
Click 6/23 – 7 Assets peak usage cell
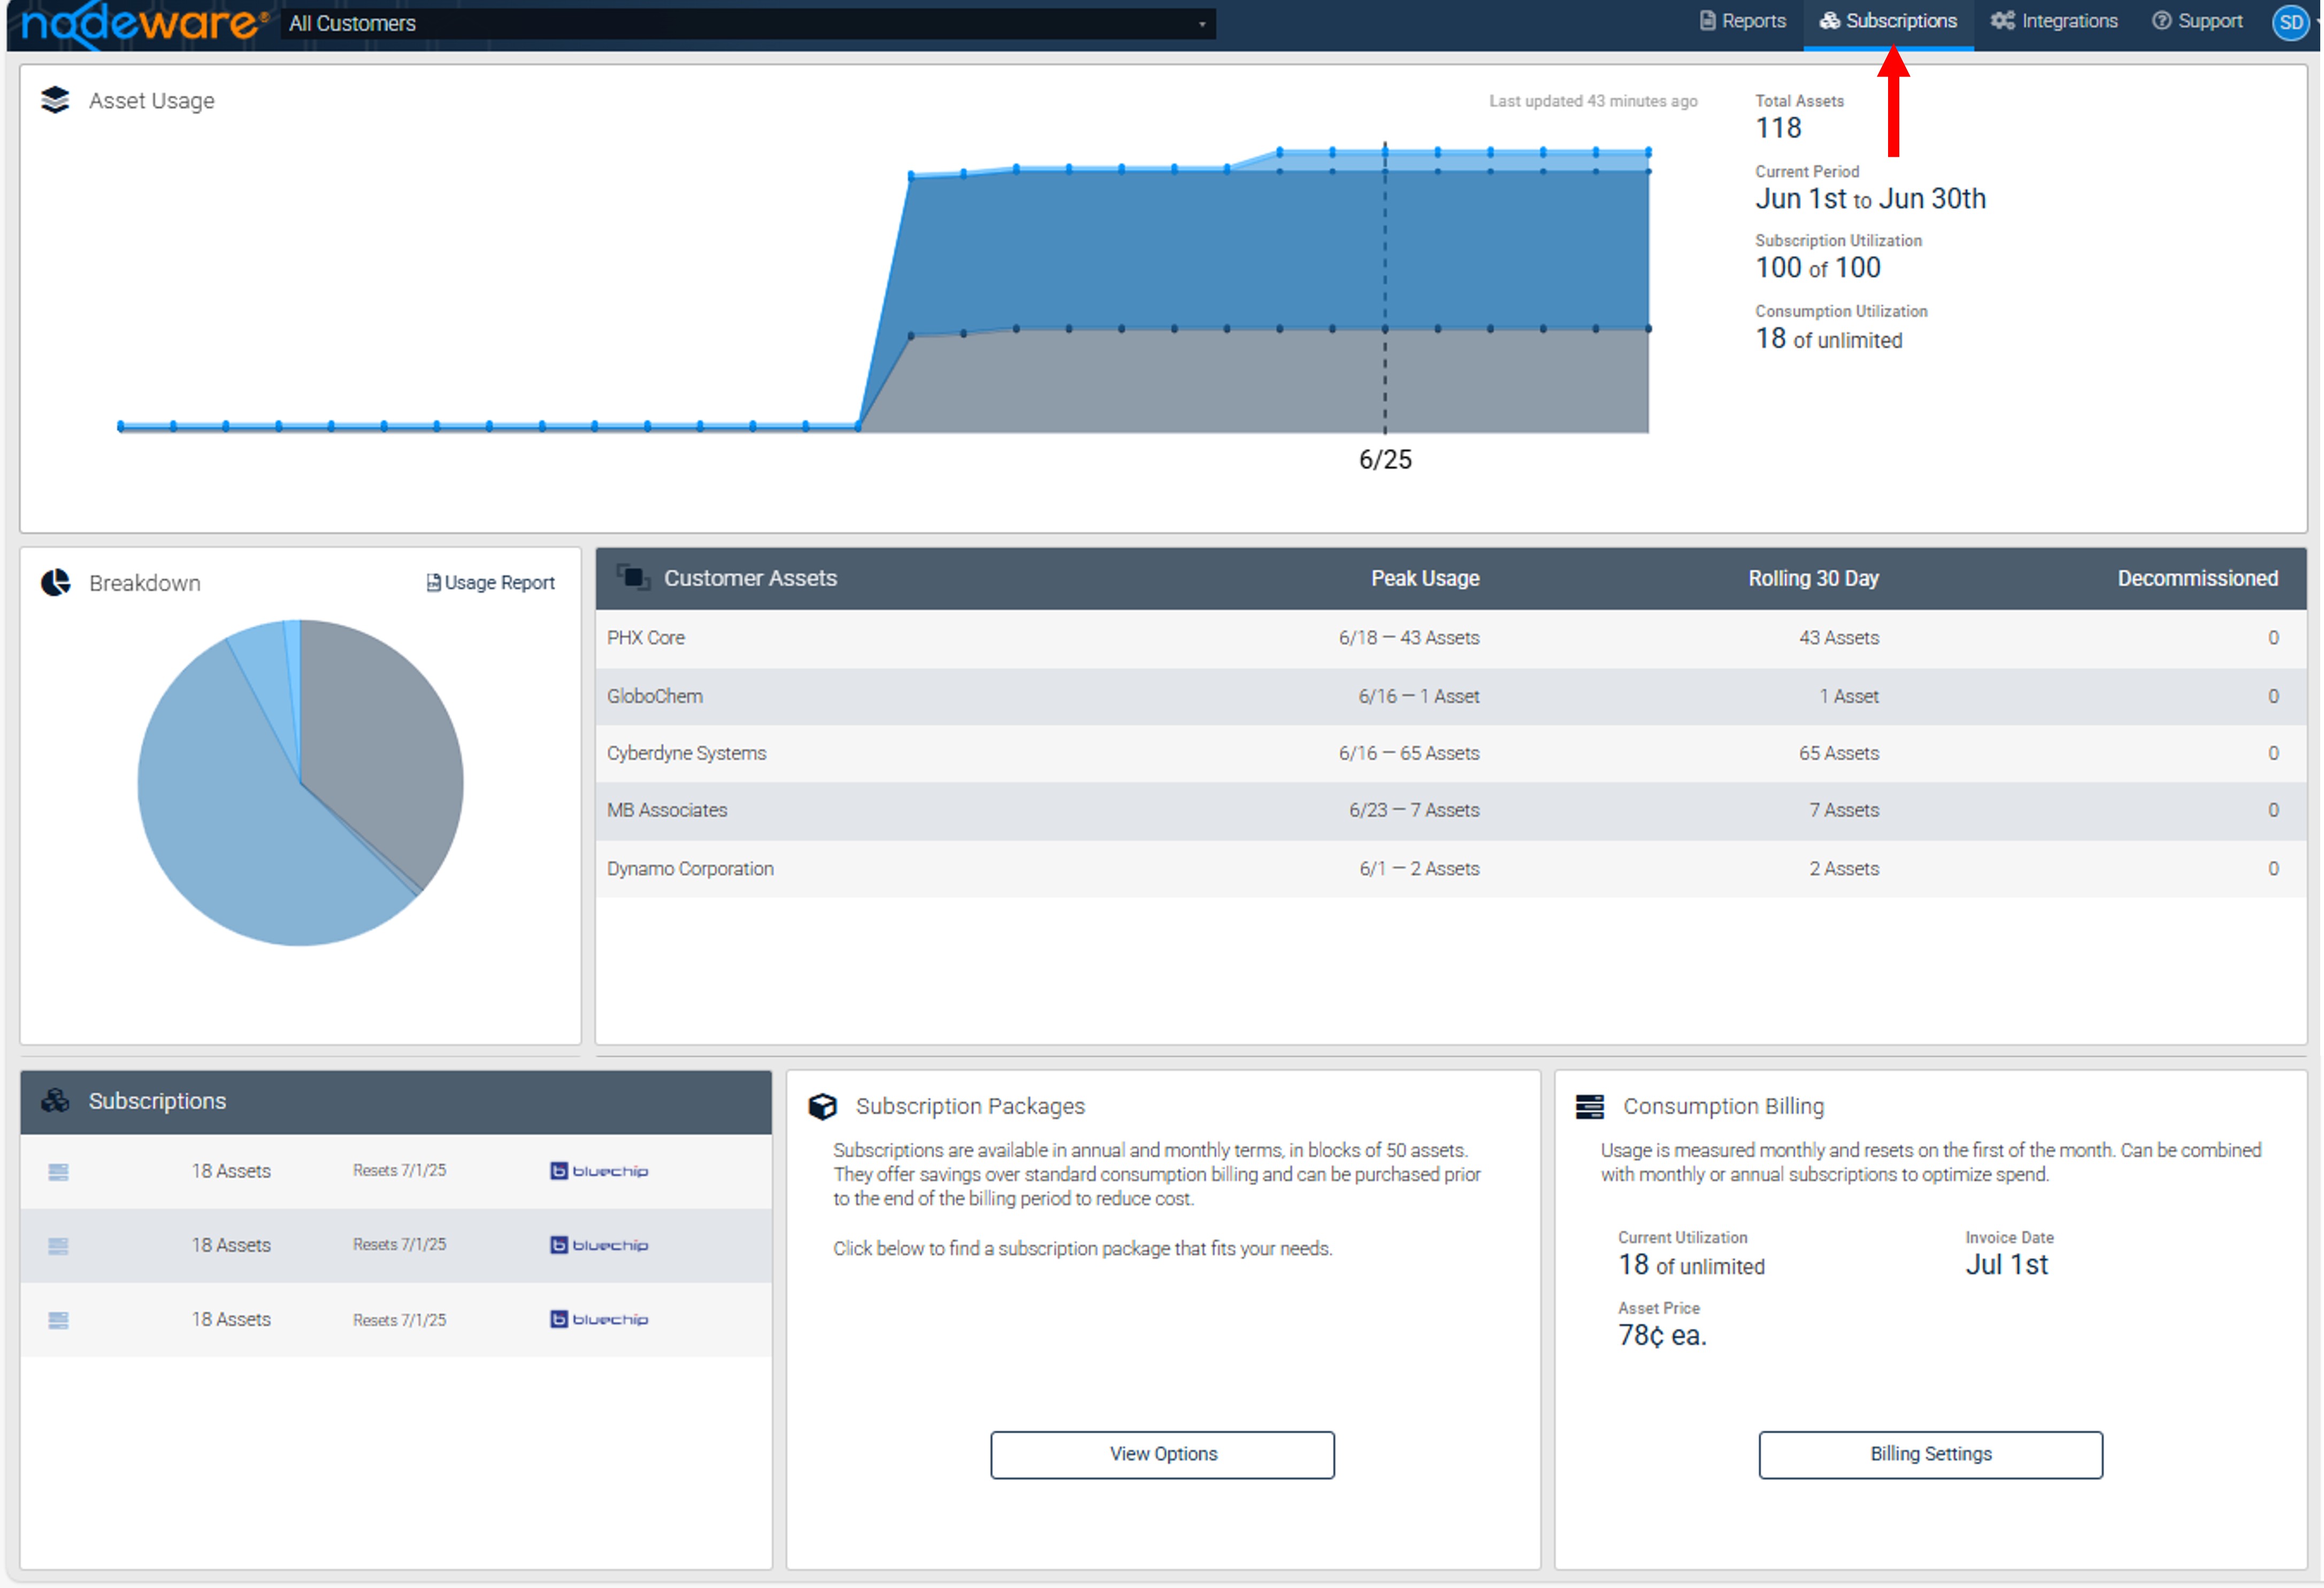click(x=1414, y=811)
